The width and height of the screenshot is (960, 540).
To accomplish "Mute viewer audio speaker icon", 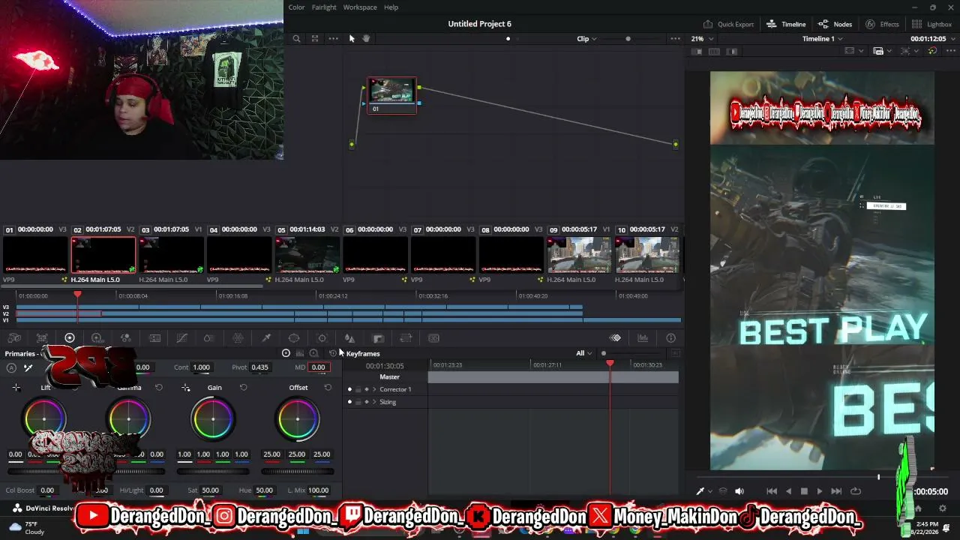I will 739,491.
